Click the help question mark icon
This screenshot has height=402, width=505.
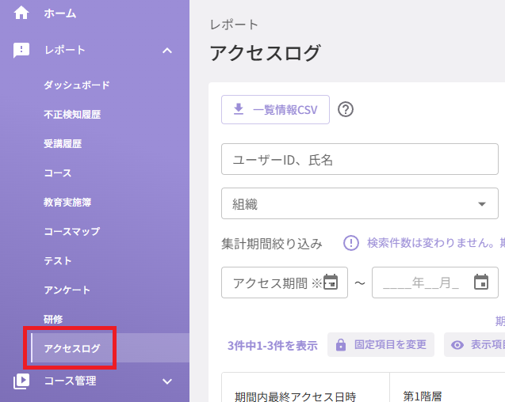pyautogui.click(x=346, y=110)
